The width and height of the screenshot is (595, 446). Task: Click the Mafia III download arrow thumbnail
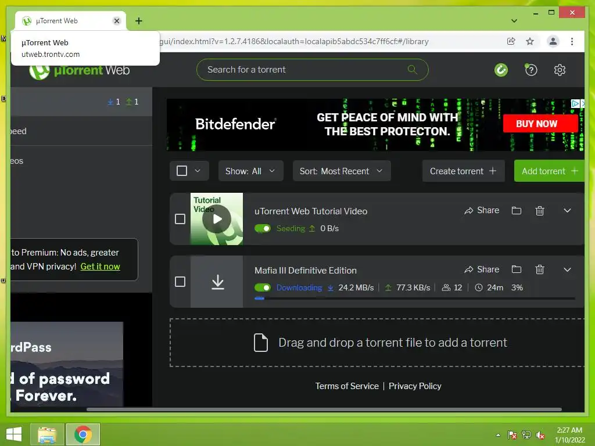click(x=217, y=282)
